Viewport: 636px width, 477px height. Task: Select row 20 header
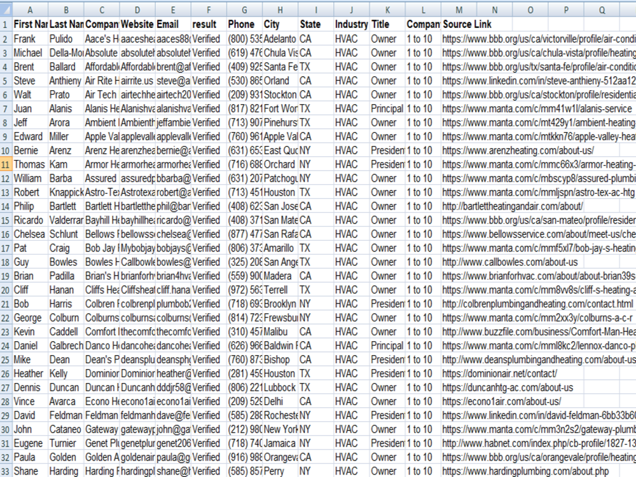[x=6, y=290]
